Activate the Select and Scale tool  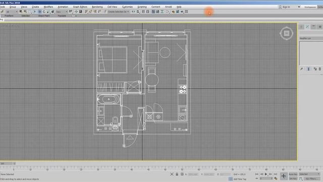point(48,12)
